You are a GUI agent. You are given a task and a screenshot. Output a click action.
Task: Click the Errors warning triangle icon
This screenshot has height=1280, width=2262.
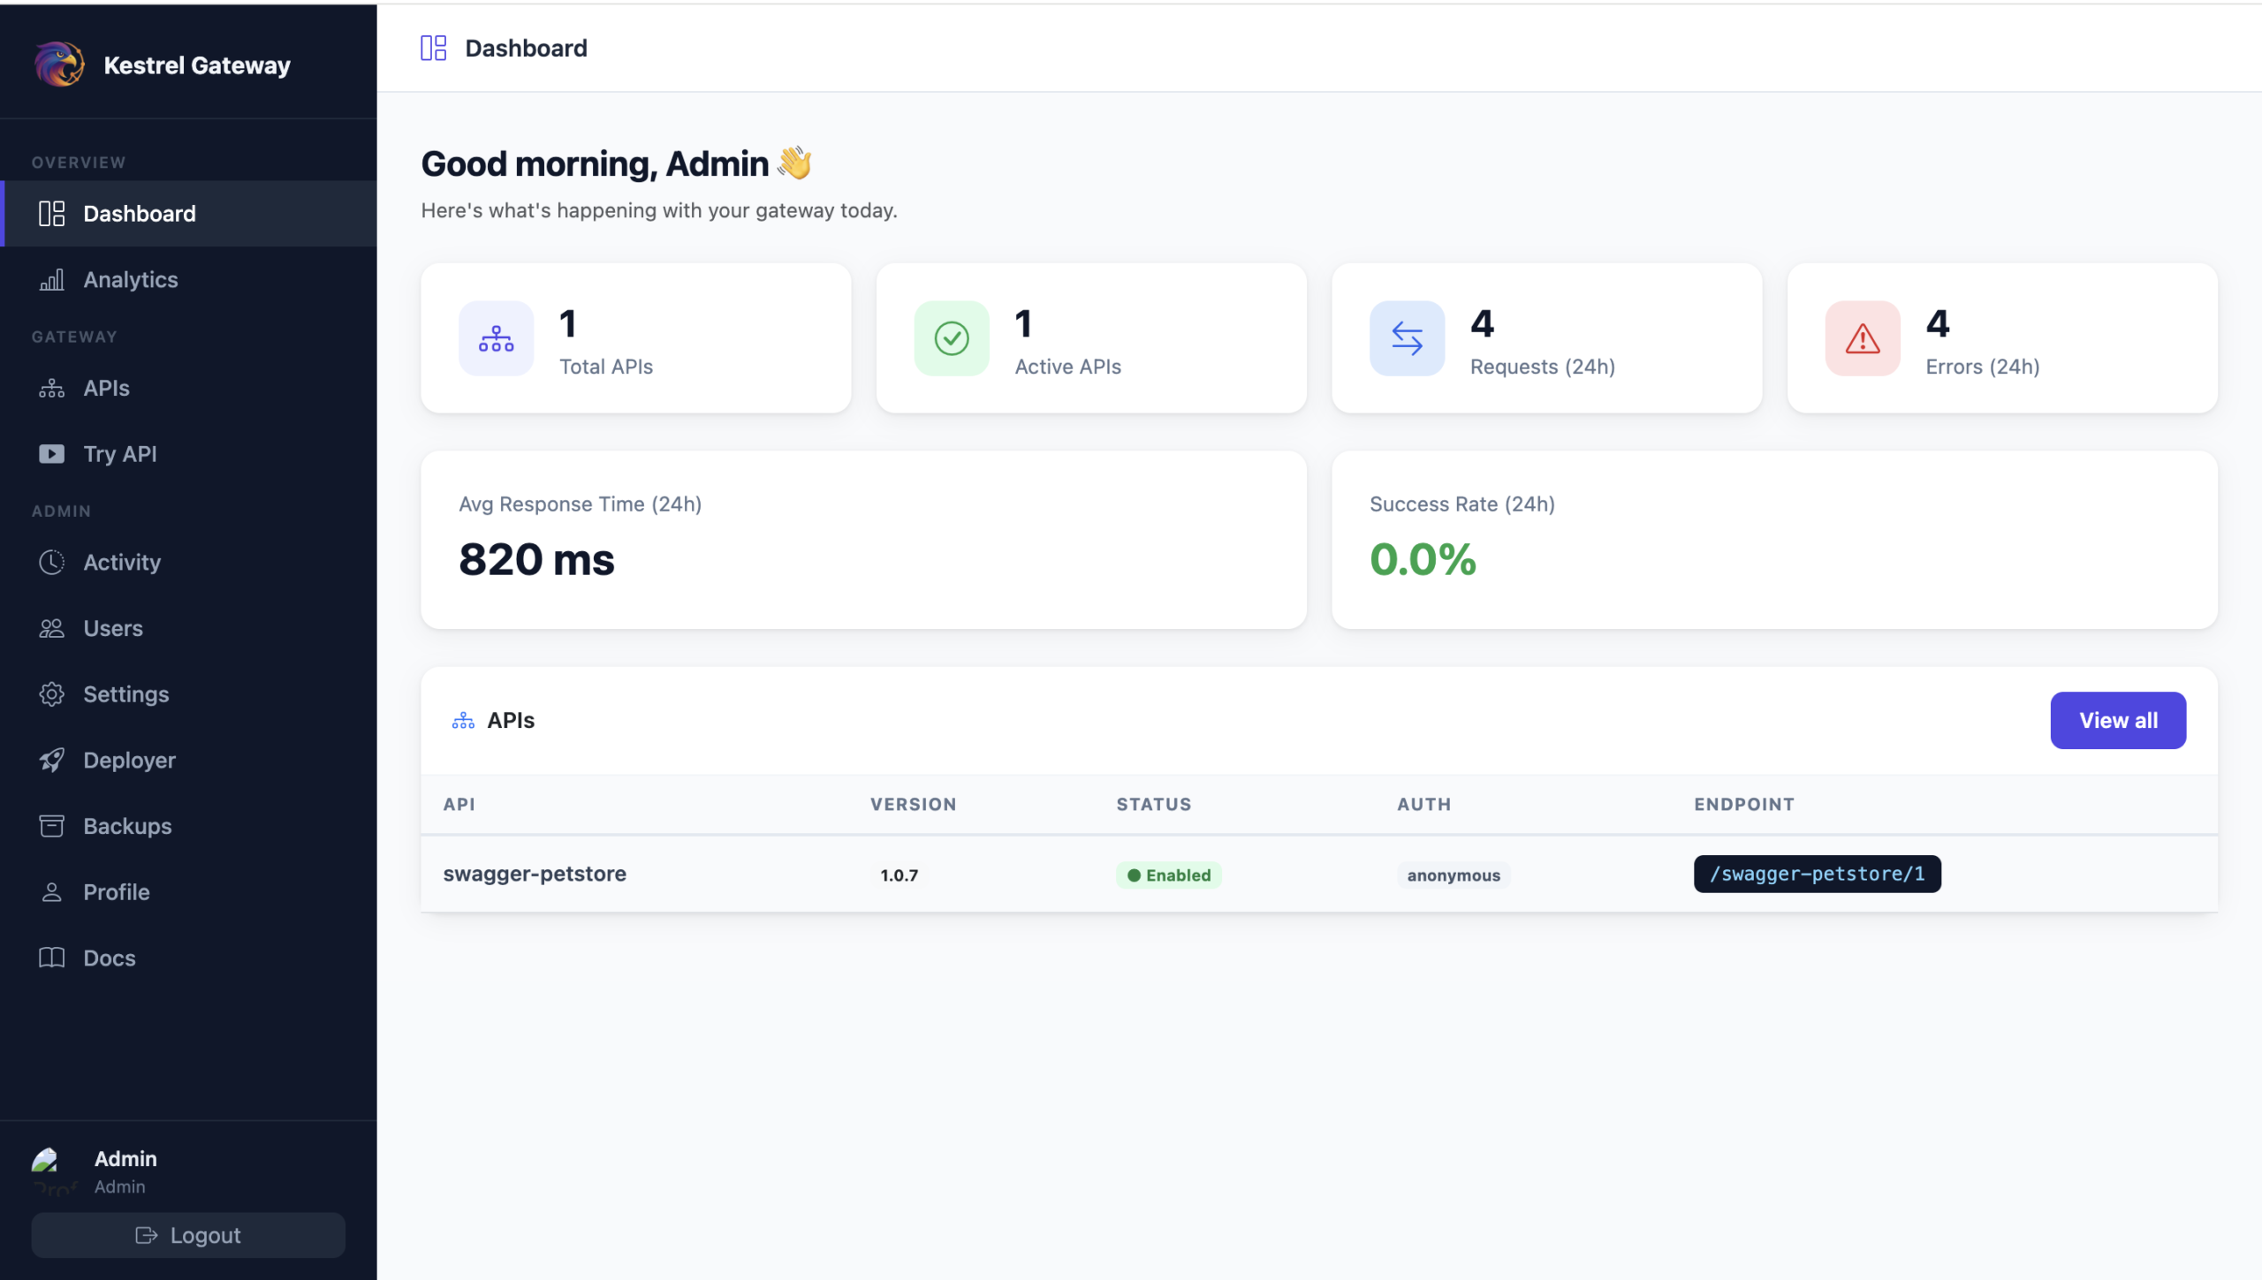click(1863, 338)
